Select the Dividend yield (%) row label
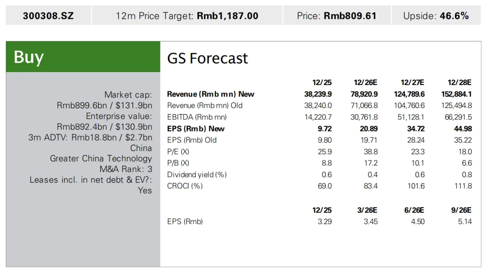Viewport: 484px width, 269px height. (197, 175)
